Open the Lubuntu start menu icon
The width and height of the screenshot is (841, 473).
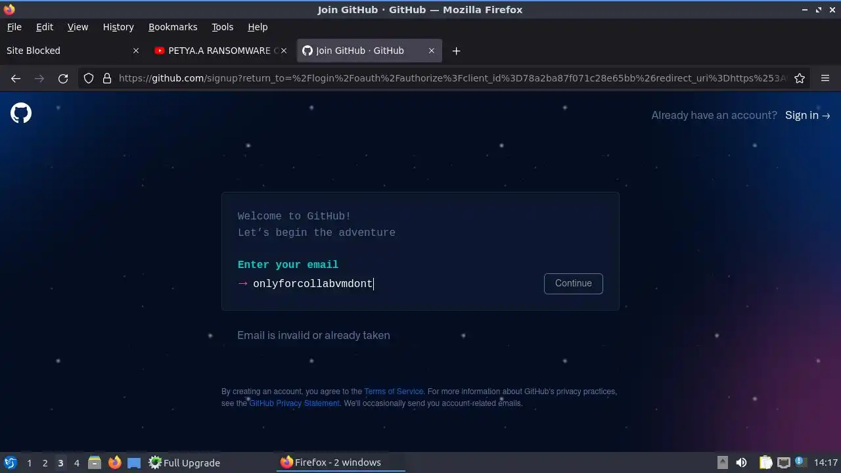(x=11, y=462)
